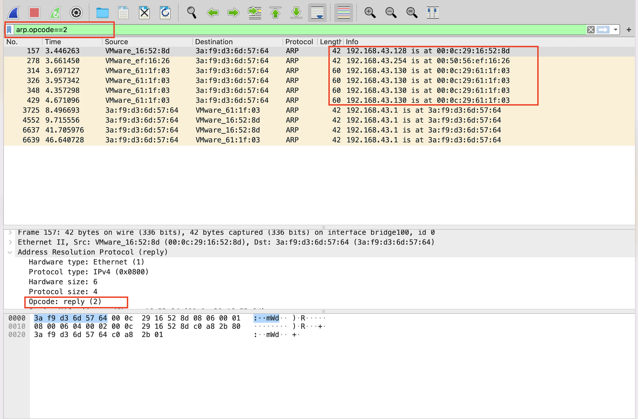Sort by the Protocol column header
The width and height of the screenshot is (638, 419).
[x=299, y=42]
